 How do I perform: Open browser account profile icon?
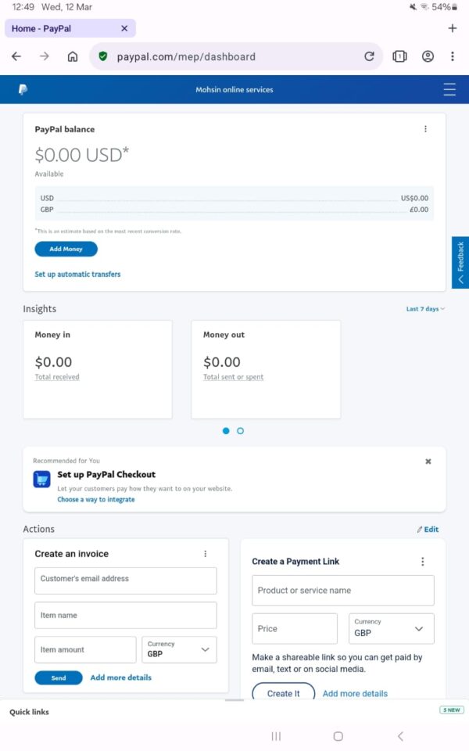428,56
